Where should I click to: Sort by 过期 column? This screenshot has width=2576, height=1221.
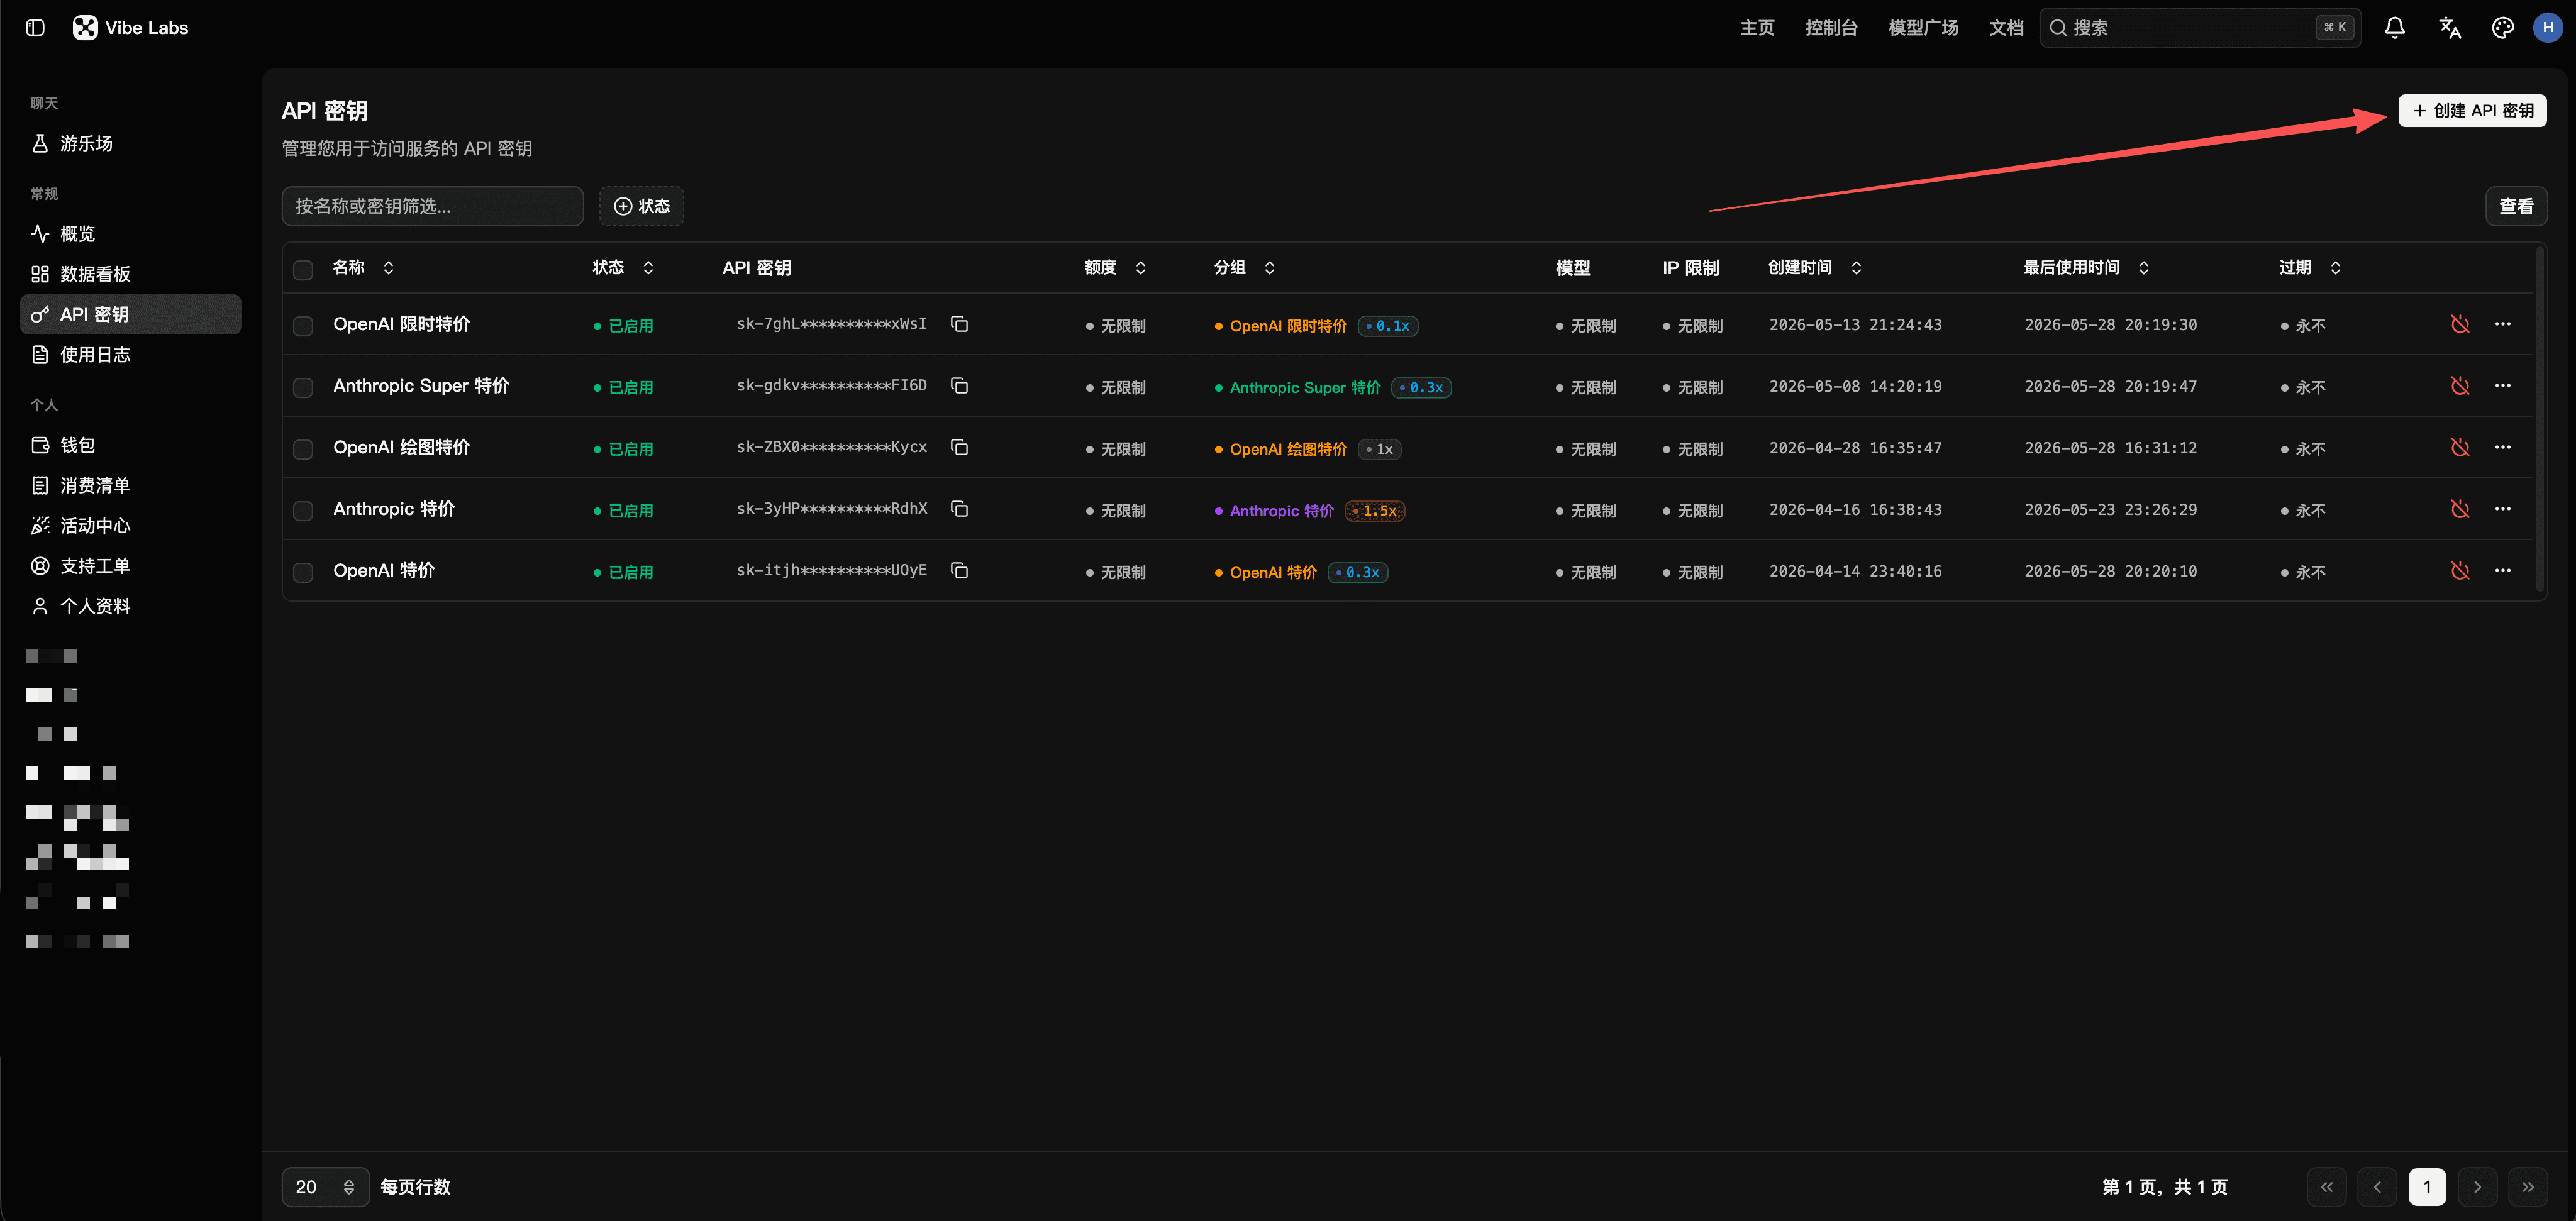(2310, 268)
